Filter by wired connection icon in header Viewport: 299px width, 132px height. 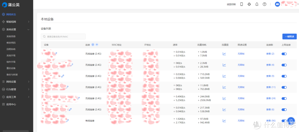[x=93, y=45]
